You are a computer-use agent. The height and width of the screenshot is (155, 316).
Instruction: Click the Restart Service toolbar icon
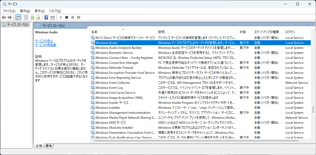pos(79,17)
